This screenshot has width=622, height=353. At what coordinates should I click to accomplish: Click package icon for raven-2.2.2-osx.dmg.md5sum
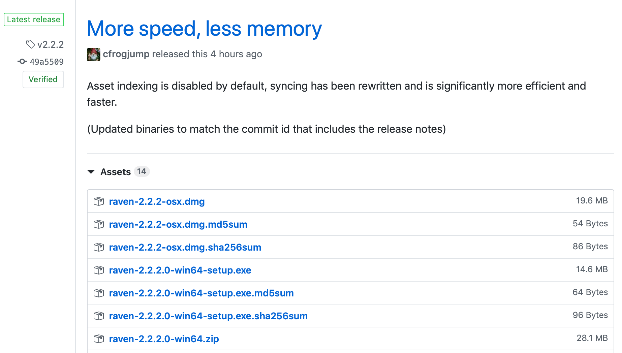[x=99, y=224]
